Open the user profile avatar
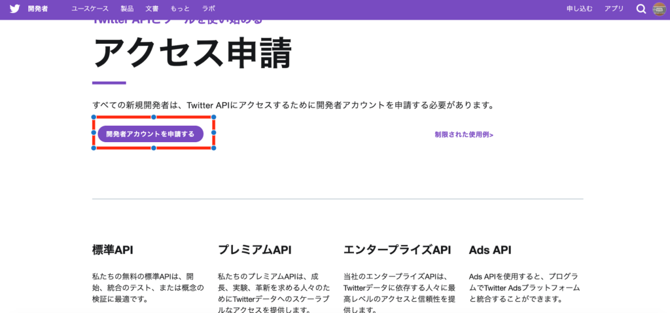670x313 pixels. (x=660, y=9)
